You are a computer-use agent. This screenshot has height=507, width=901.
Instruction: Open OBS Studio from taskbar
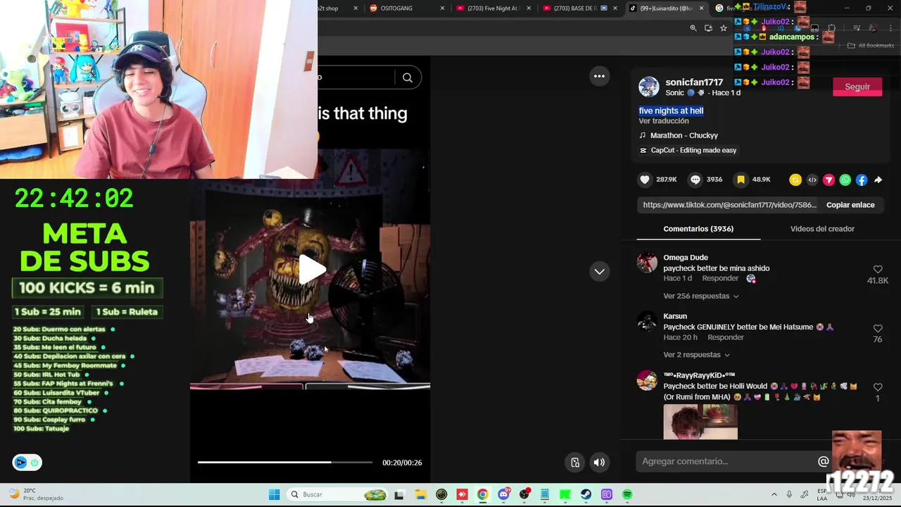[524, 494]
